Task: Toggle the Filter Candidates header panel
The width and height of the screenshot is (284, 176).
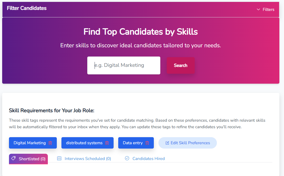Action: pos(27,8)
